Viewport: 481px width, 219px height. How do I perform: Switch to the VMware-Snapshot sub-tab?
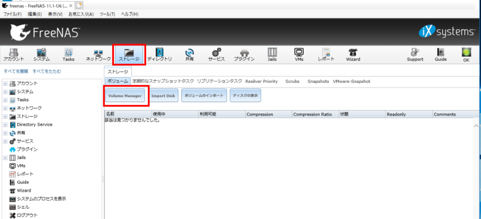click(351, 81)
